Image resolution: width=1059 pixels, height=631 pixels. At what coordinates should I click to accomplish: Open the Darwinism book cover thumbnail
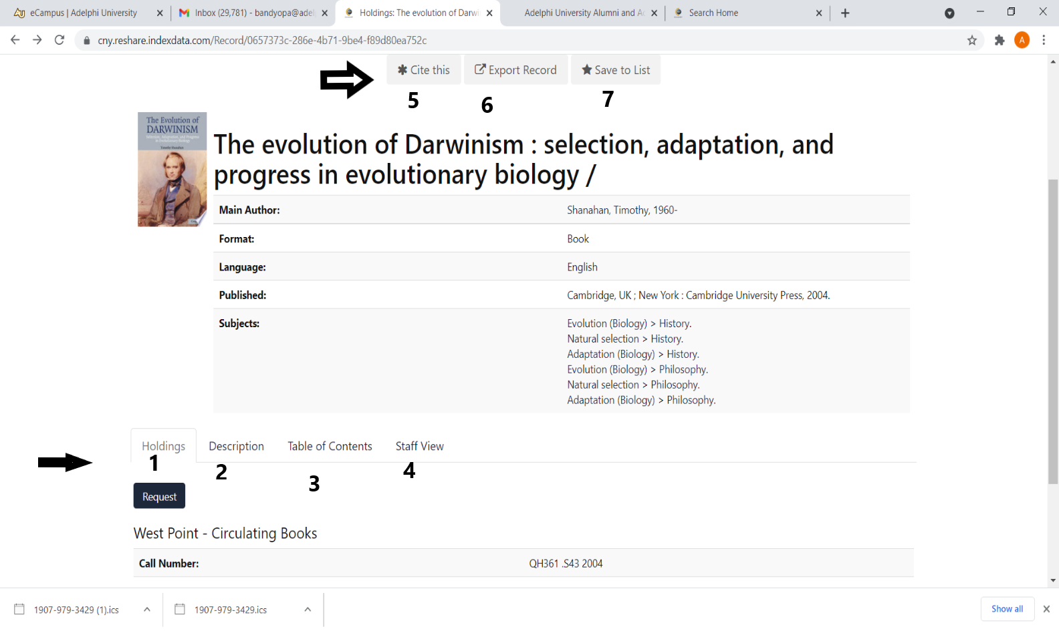click(172, 170)
